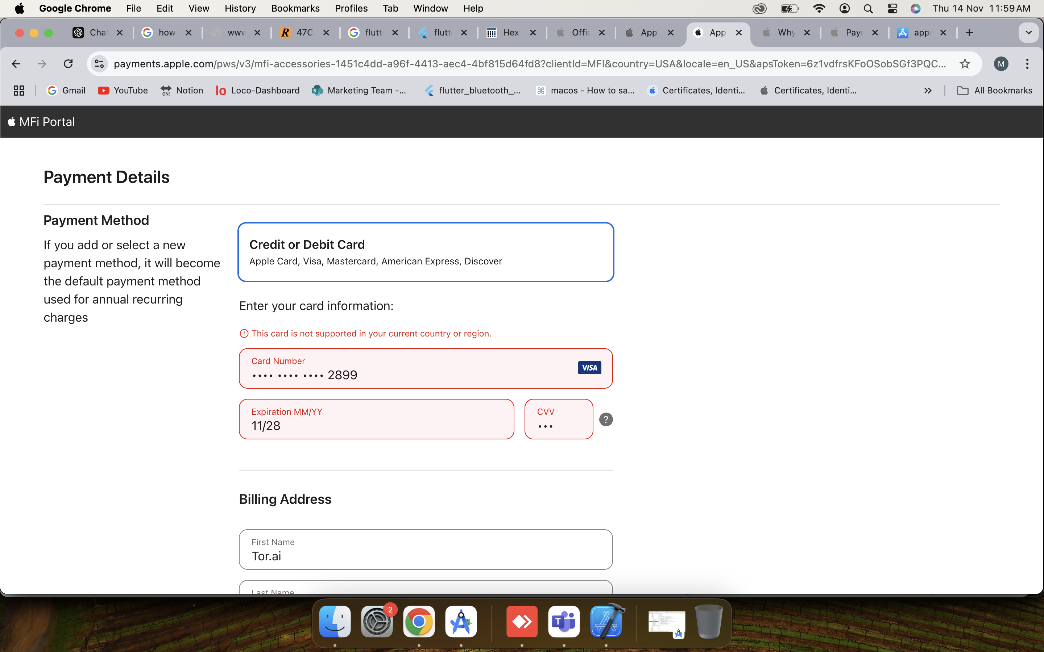Open Chrome three-dot menu
This screenshot has width=1044, height=652.
click(1027, 64)
